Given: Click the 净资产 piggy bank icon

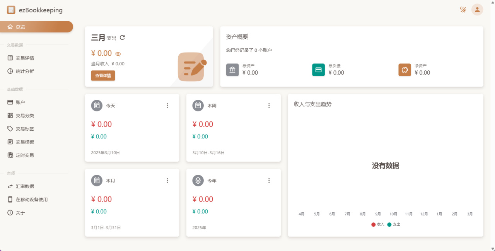Looking at the screenshot, I should [405, 70].
